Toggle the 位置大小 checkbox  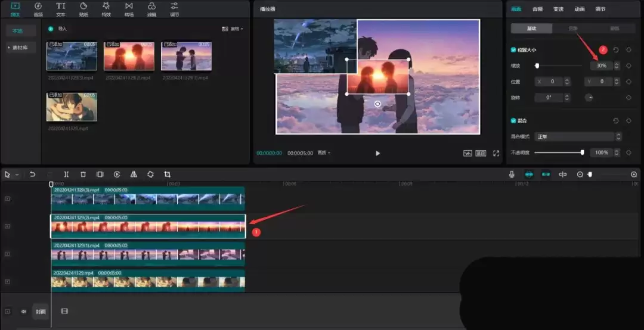pyautogui.click(x=514, y=50)
